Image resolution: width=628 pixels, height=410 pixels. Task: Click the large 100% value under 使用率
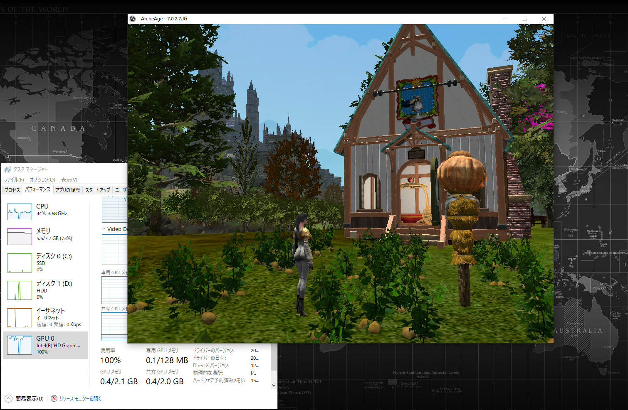(111, 360)
